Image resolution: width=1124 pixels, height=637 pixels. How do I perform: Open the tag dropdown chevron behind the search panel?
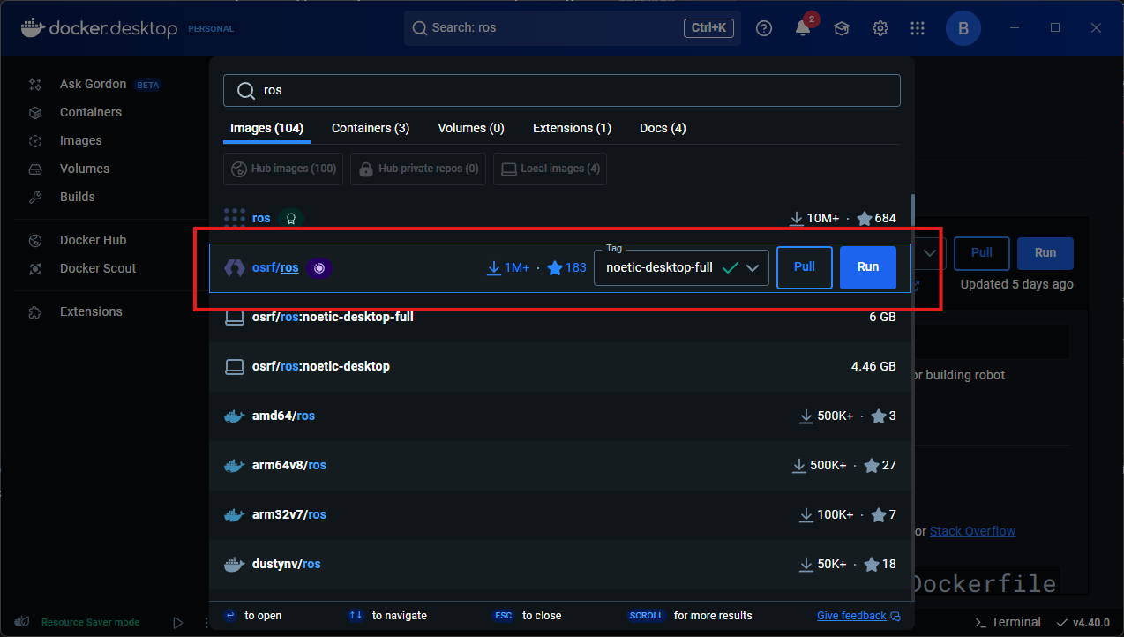click(929, 253)
